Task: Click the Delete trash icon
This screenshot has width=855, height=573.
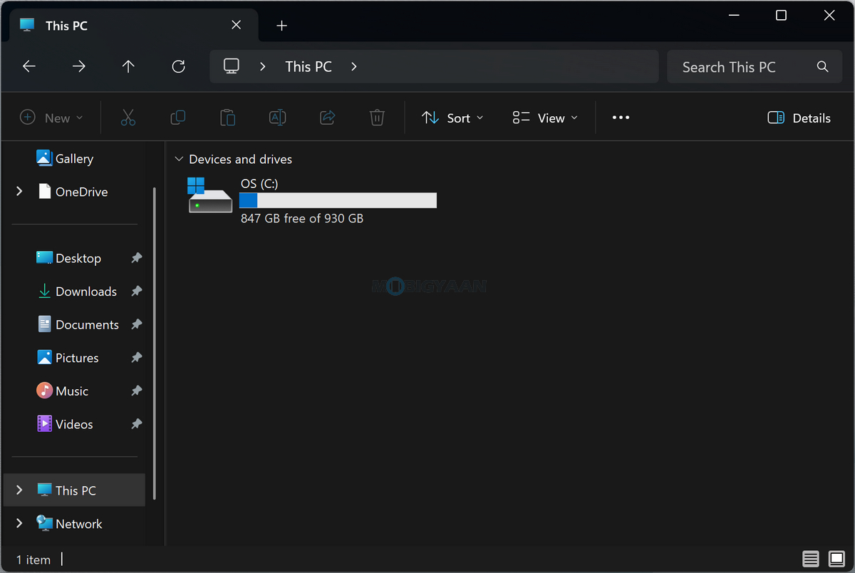Action: pyautogui.click(x=377, y=118)
